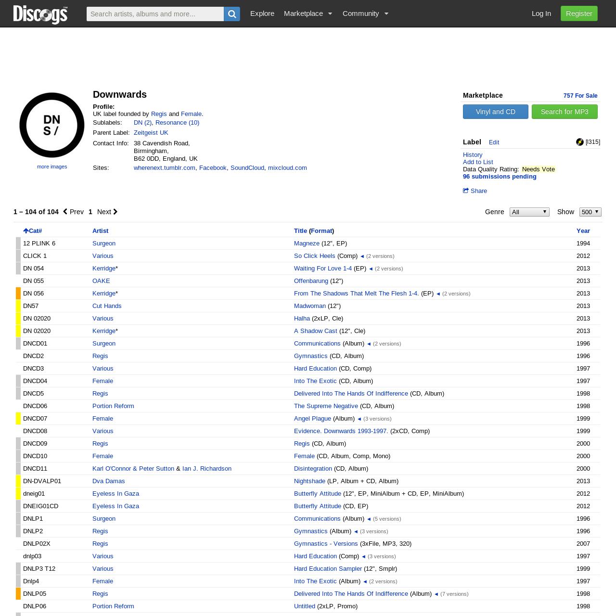Open the Zeitgeist UK parent label
This screenshot has width=616, height=616.
tap(151, 133)
